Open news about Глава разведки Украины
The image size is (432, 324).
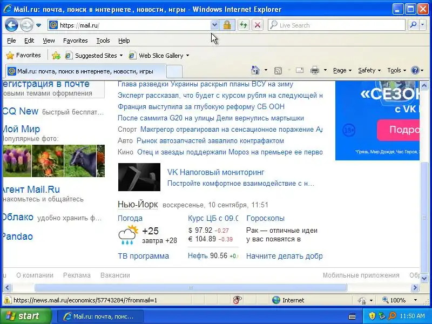point(205,84)
